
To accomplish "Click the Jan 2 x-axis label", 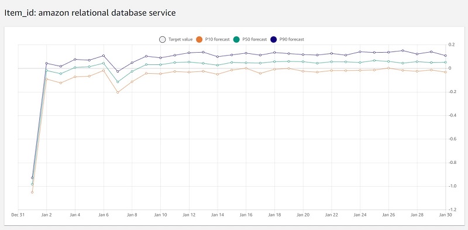I will (x=47, y=215).
